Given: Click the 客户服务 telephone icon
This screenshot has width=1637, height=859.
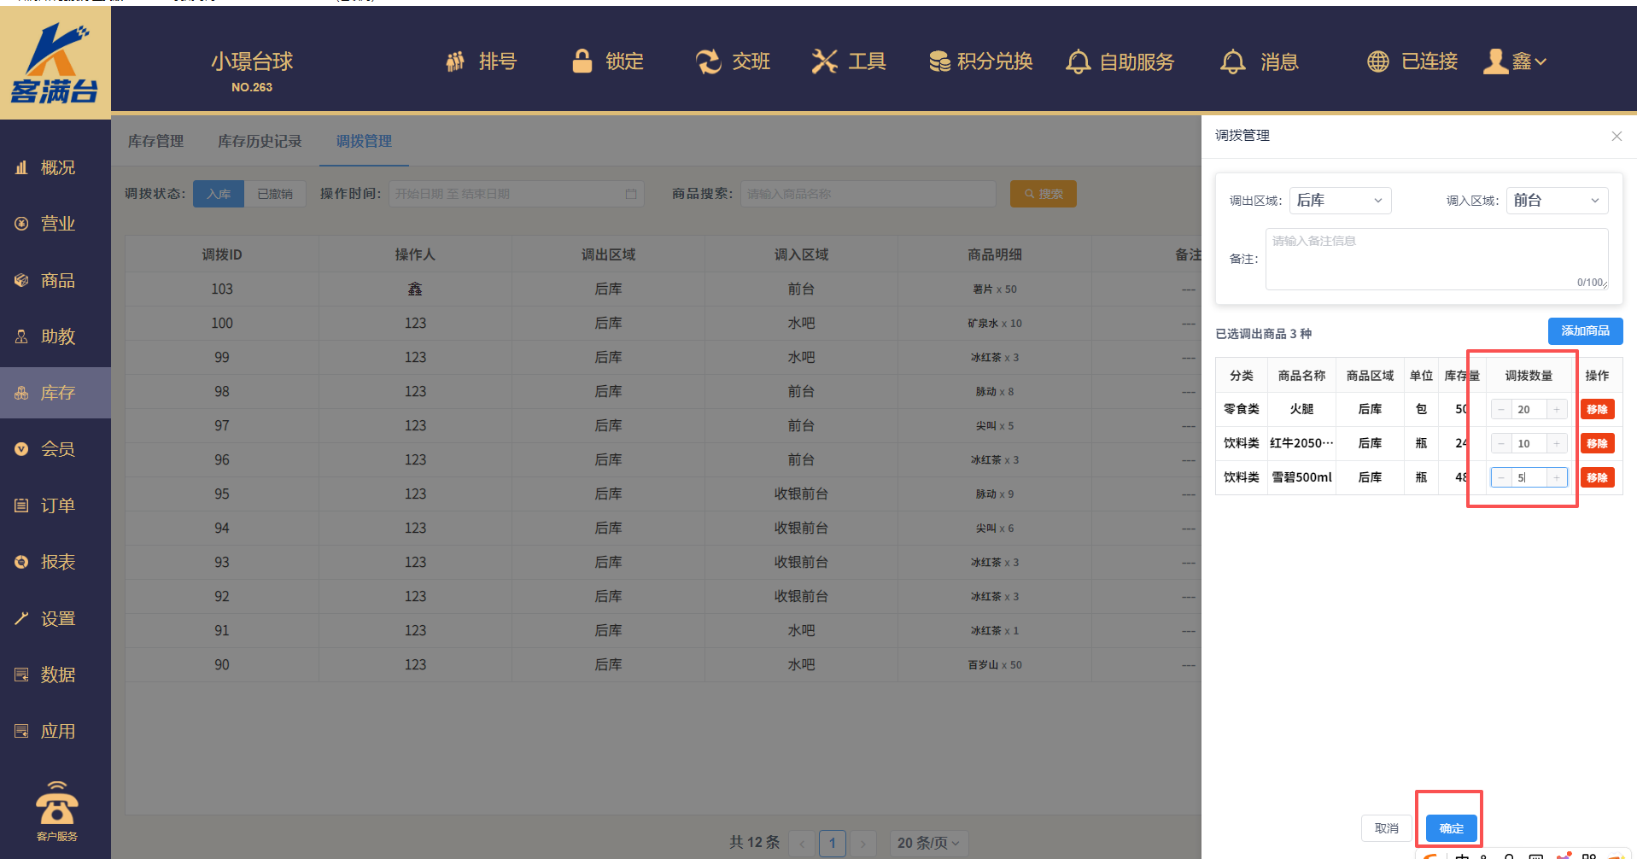Looking at the screenshot, I should [56, 804].
